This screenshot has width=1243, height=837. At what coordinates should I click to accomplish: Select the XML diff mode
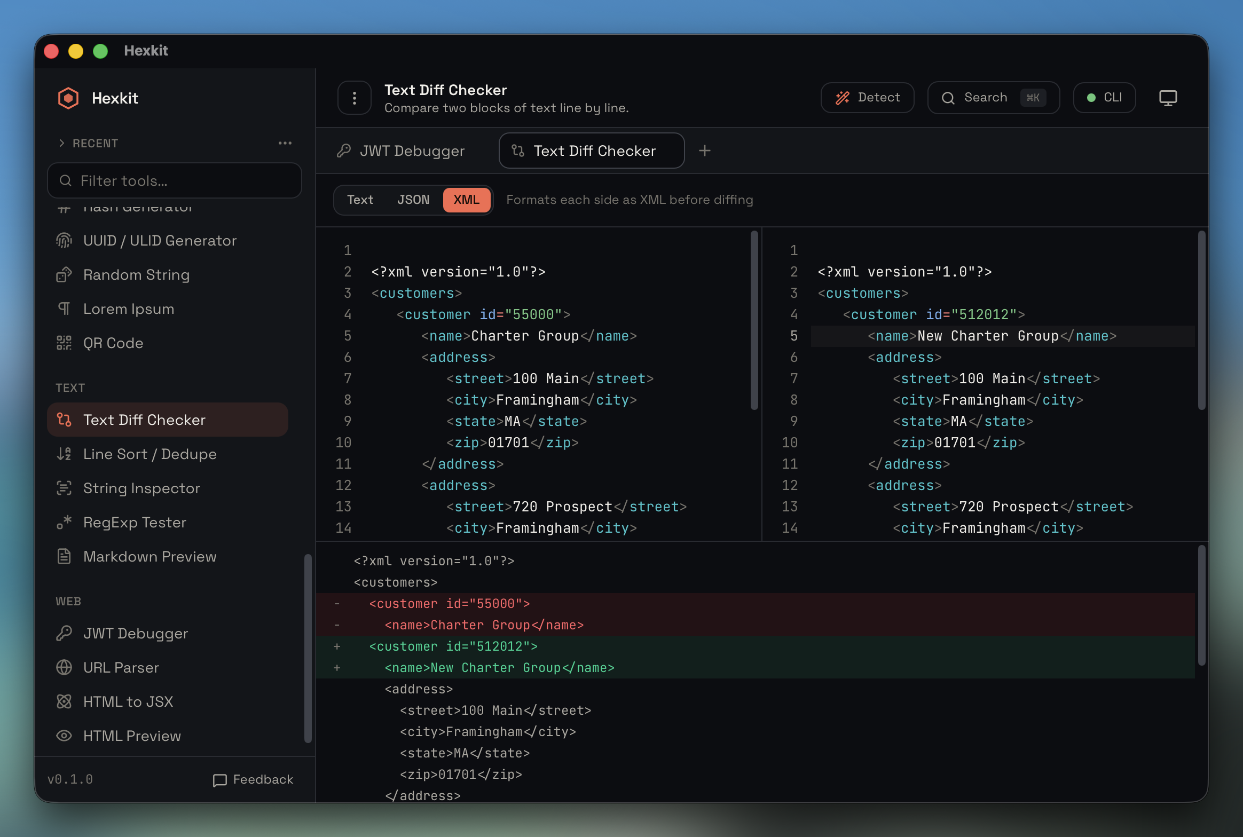click(x=467, y=200)
